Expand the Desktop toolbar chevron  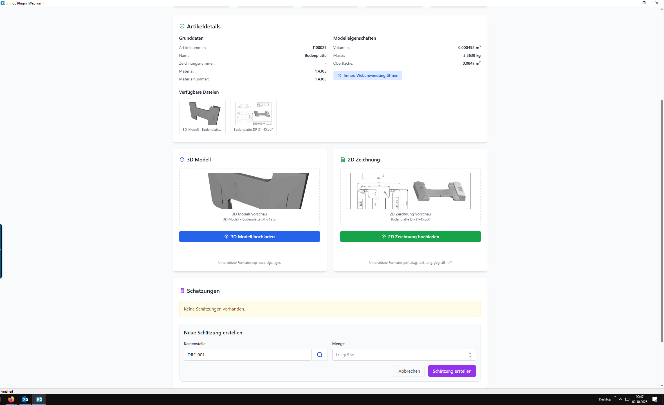(x=614, y=397)
